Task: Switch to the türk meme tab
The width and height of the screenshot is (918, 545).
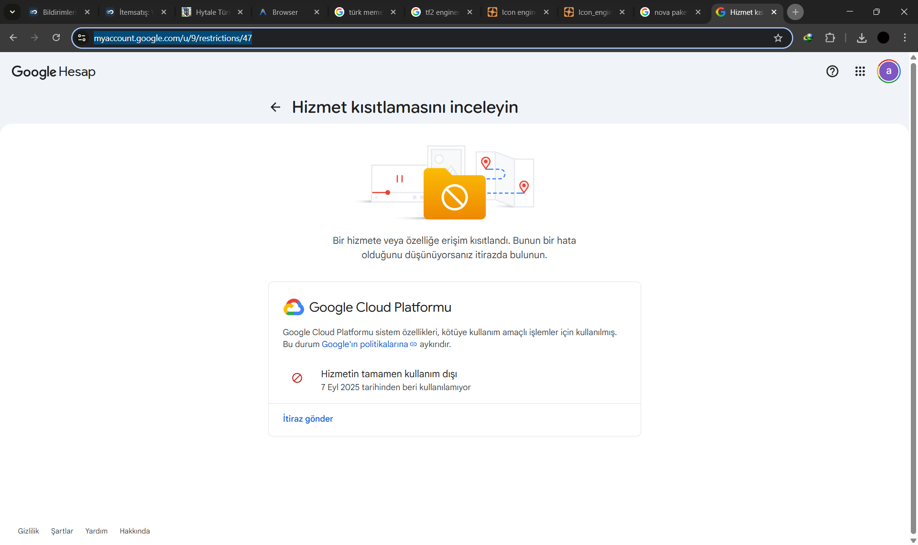Action: click(x=365, y=12)
